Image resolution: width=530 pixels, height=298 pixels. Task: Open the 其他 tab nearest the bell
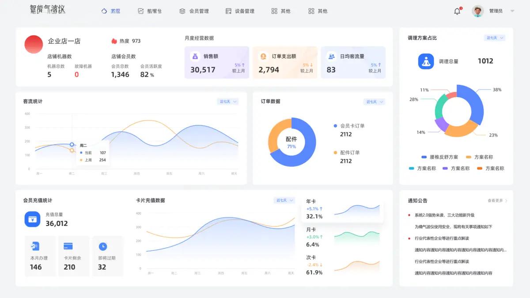318,11
